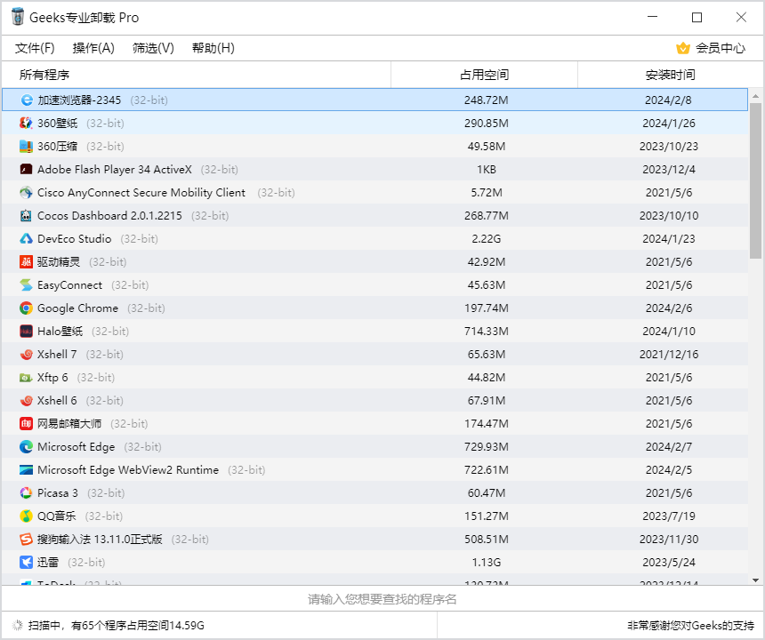Click the Microsoft Edge icon
The height and width of the screenshot is (640, 765).
(x=26, y=447)
